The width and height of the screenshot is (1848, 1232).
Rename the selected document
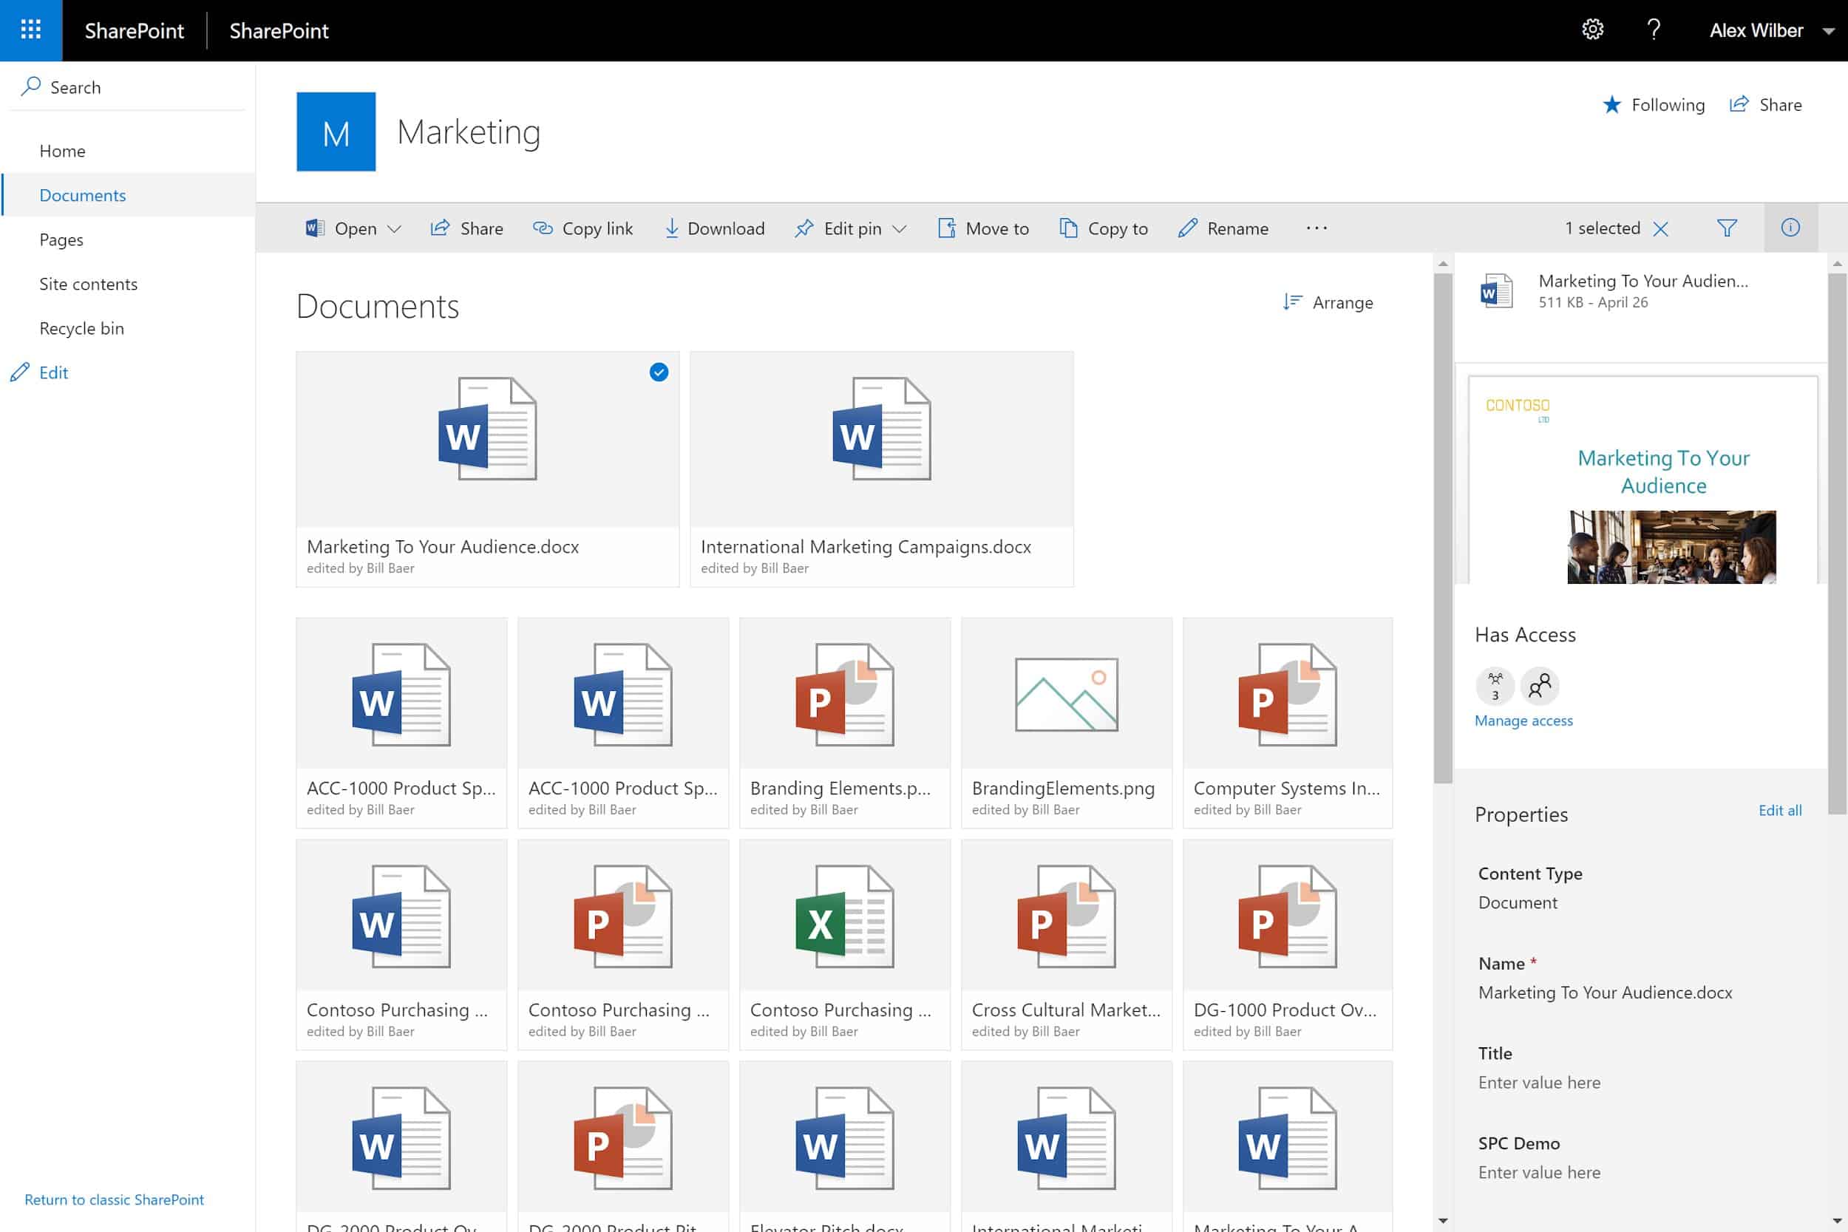[1223, 228]
